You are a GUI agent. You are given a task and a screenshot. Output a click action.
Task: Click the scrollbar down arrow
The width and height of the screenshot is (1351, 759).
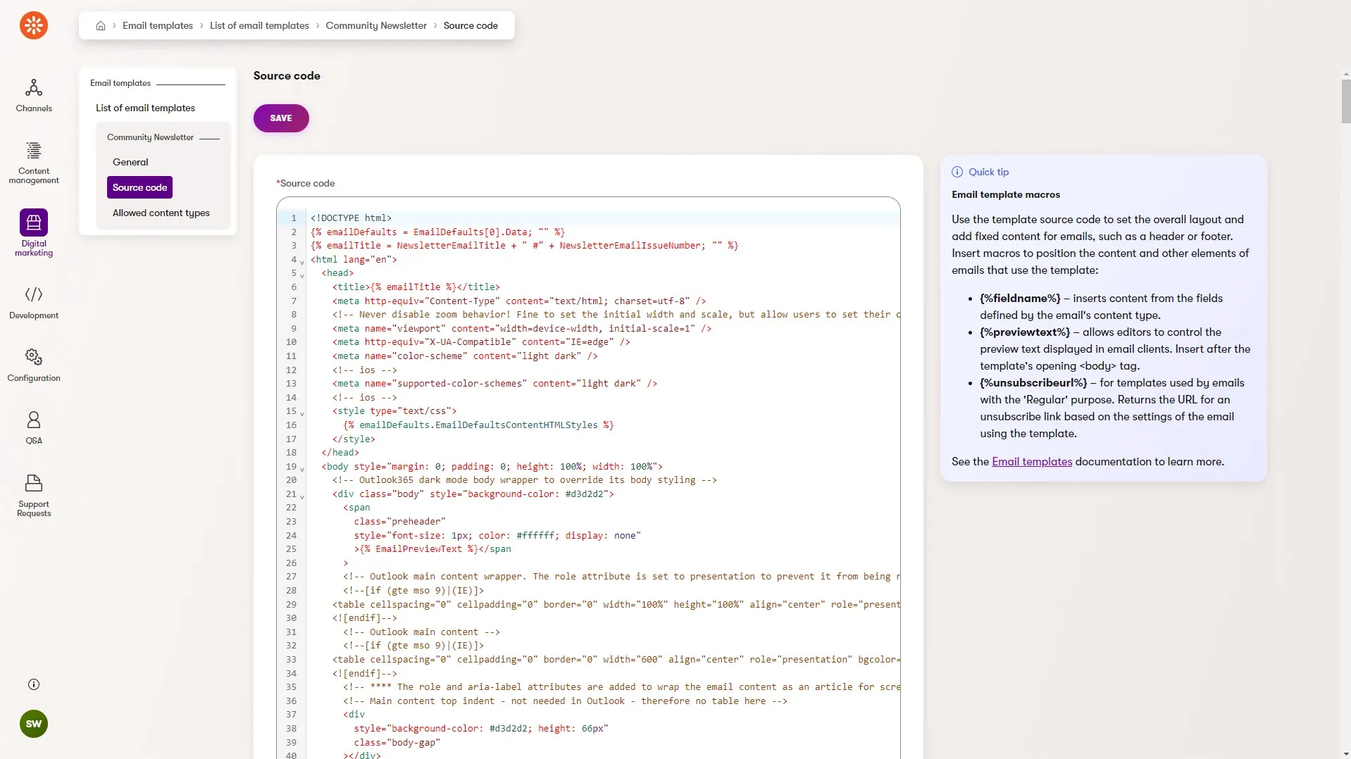point(1346,754)
